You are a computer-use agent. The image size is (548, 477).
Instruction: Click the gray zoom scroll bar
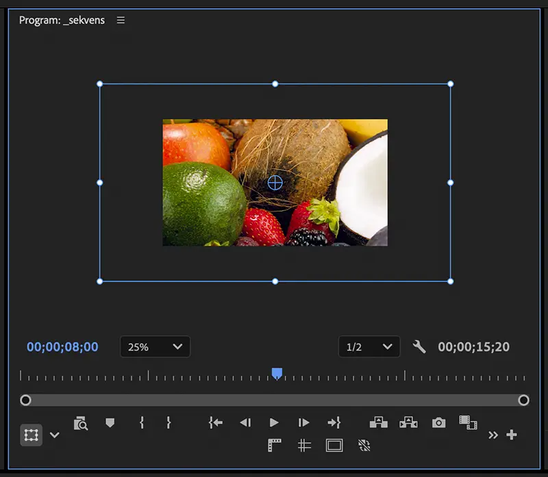[275, 400]
